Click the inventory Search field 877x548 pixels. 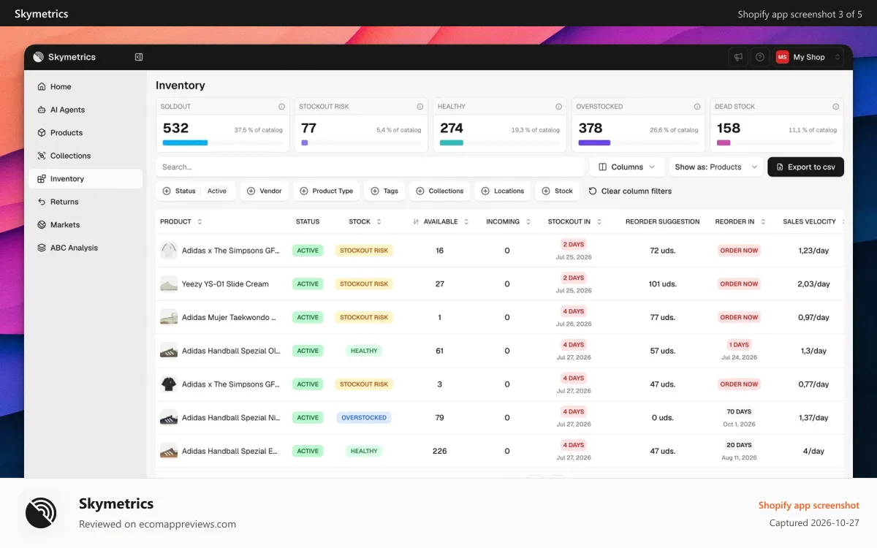(x=371, y=167)
